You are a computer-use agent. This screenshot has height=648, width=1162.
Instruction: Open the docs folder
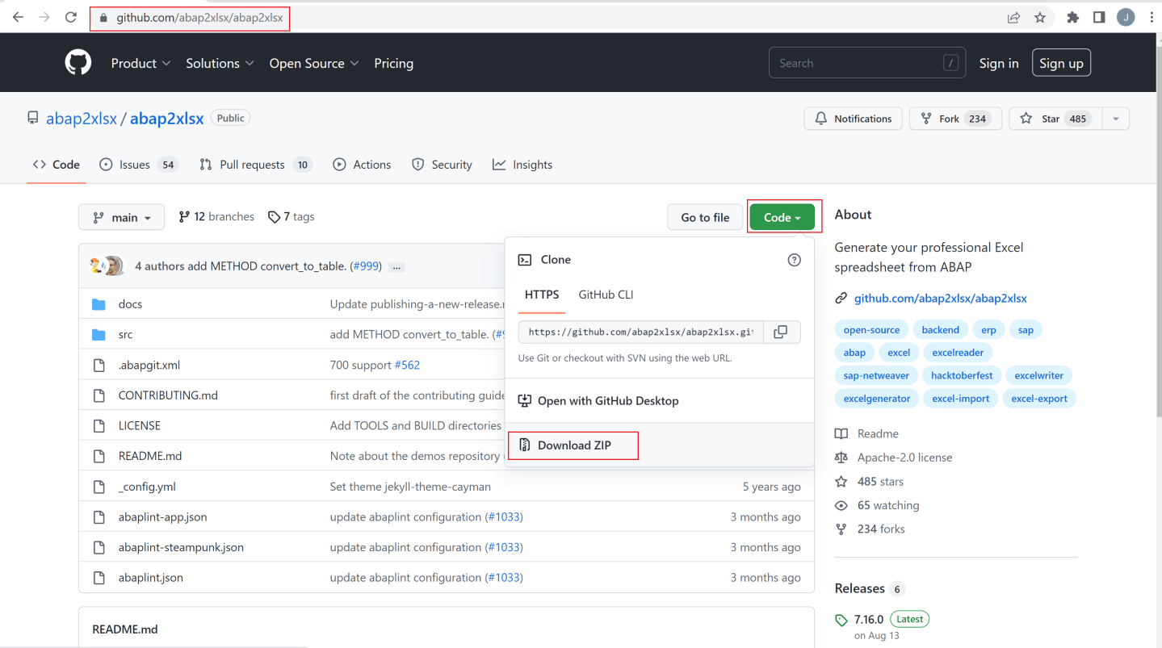click(130, 304)
